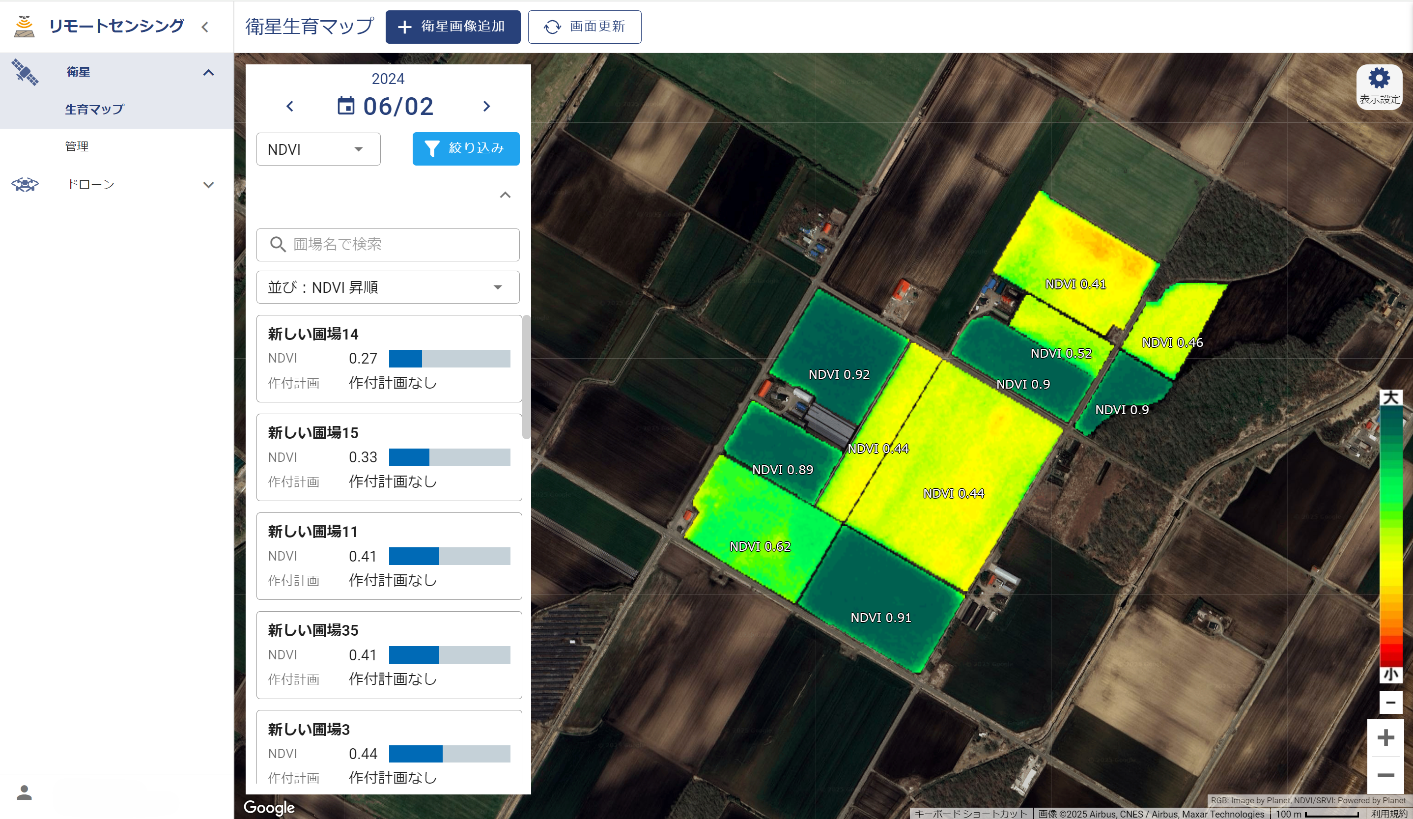Go to the next date arrow

coord(486,107)
